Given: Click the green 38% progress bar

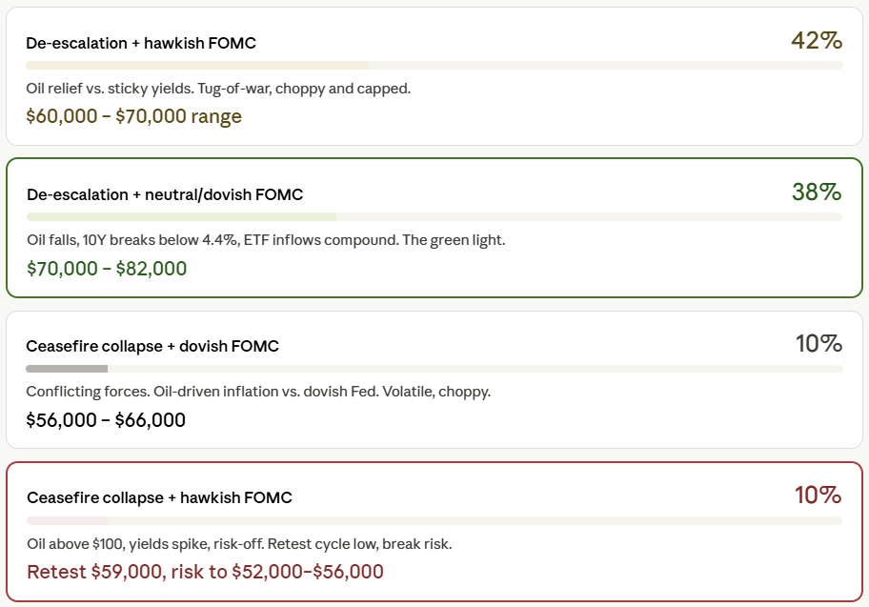Looking at the screenshot, I should coord(434,216).
